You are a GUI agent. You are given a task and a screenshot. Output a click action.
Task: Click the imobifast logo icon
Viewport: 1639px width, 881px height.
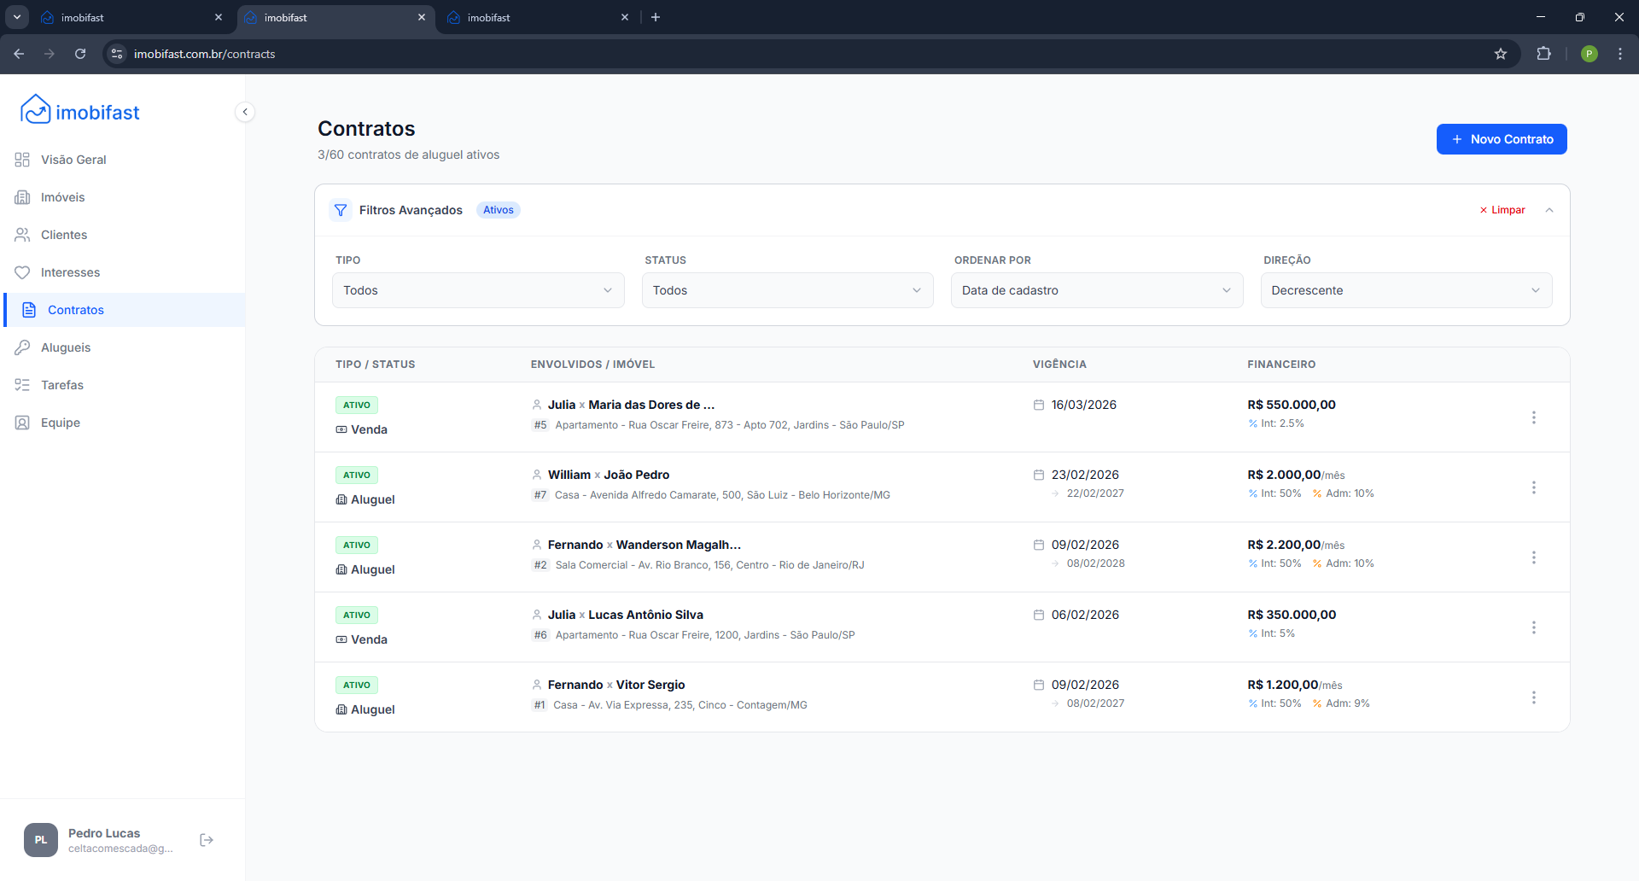pos(35,110)
